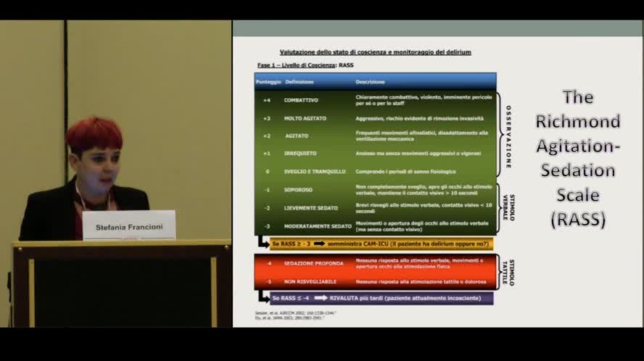This screenshot has height=361, width=644.
Task: Click the black arrow before the purple RASS ≤ -4 box
Action: click(x=262, y=296)
